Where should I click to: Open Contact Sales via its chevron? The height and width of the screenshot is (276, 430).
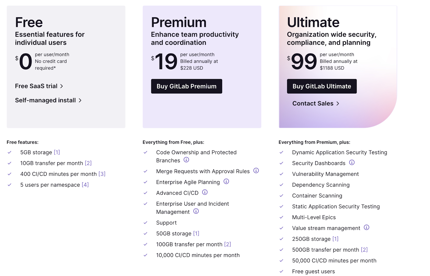[x=338, y=103]
